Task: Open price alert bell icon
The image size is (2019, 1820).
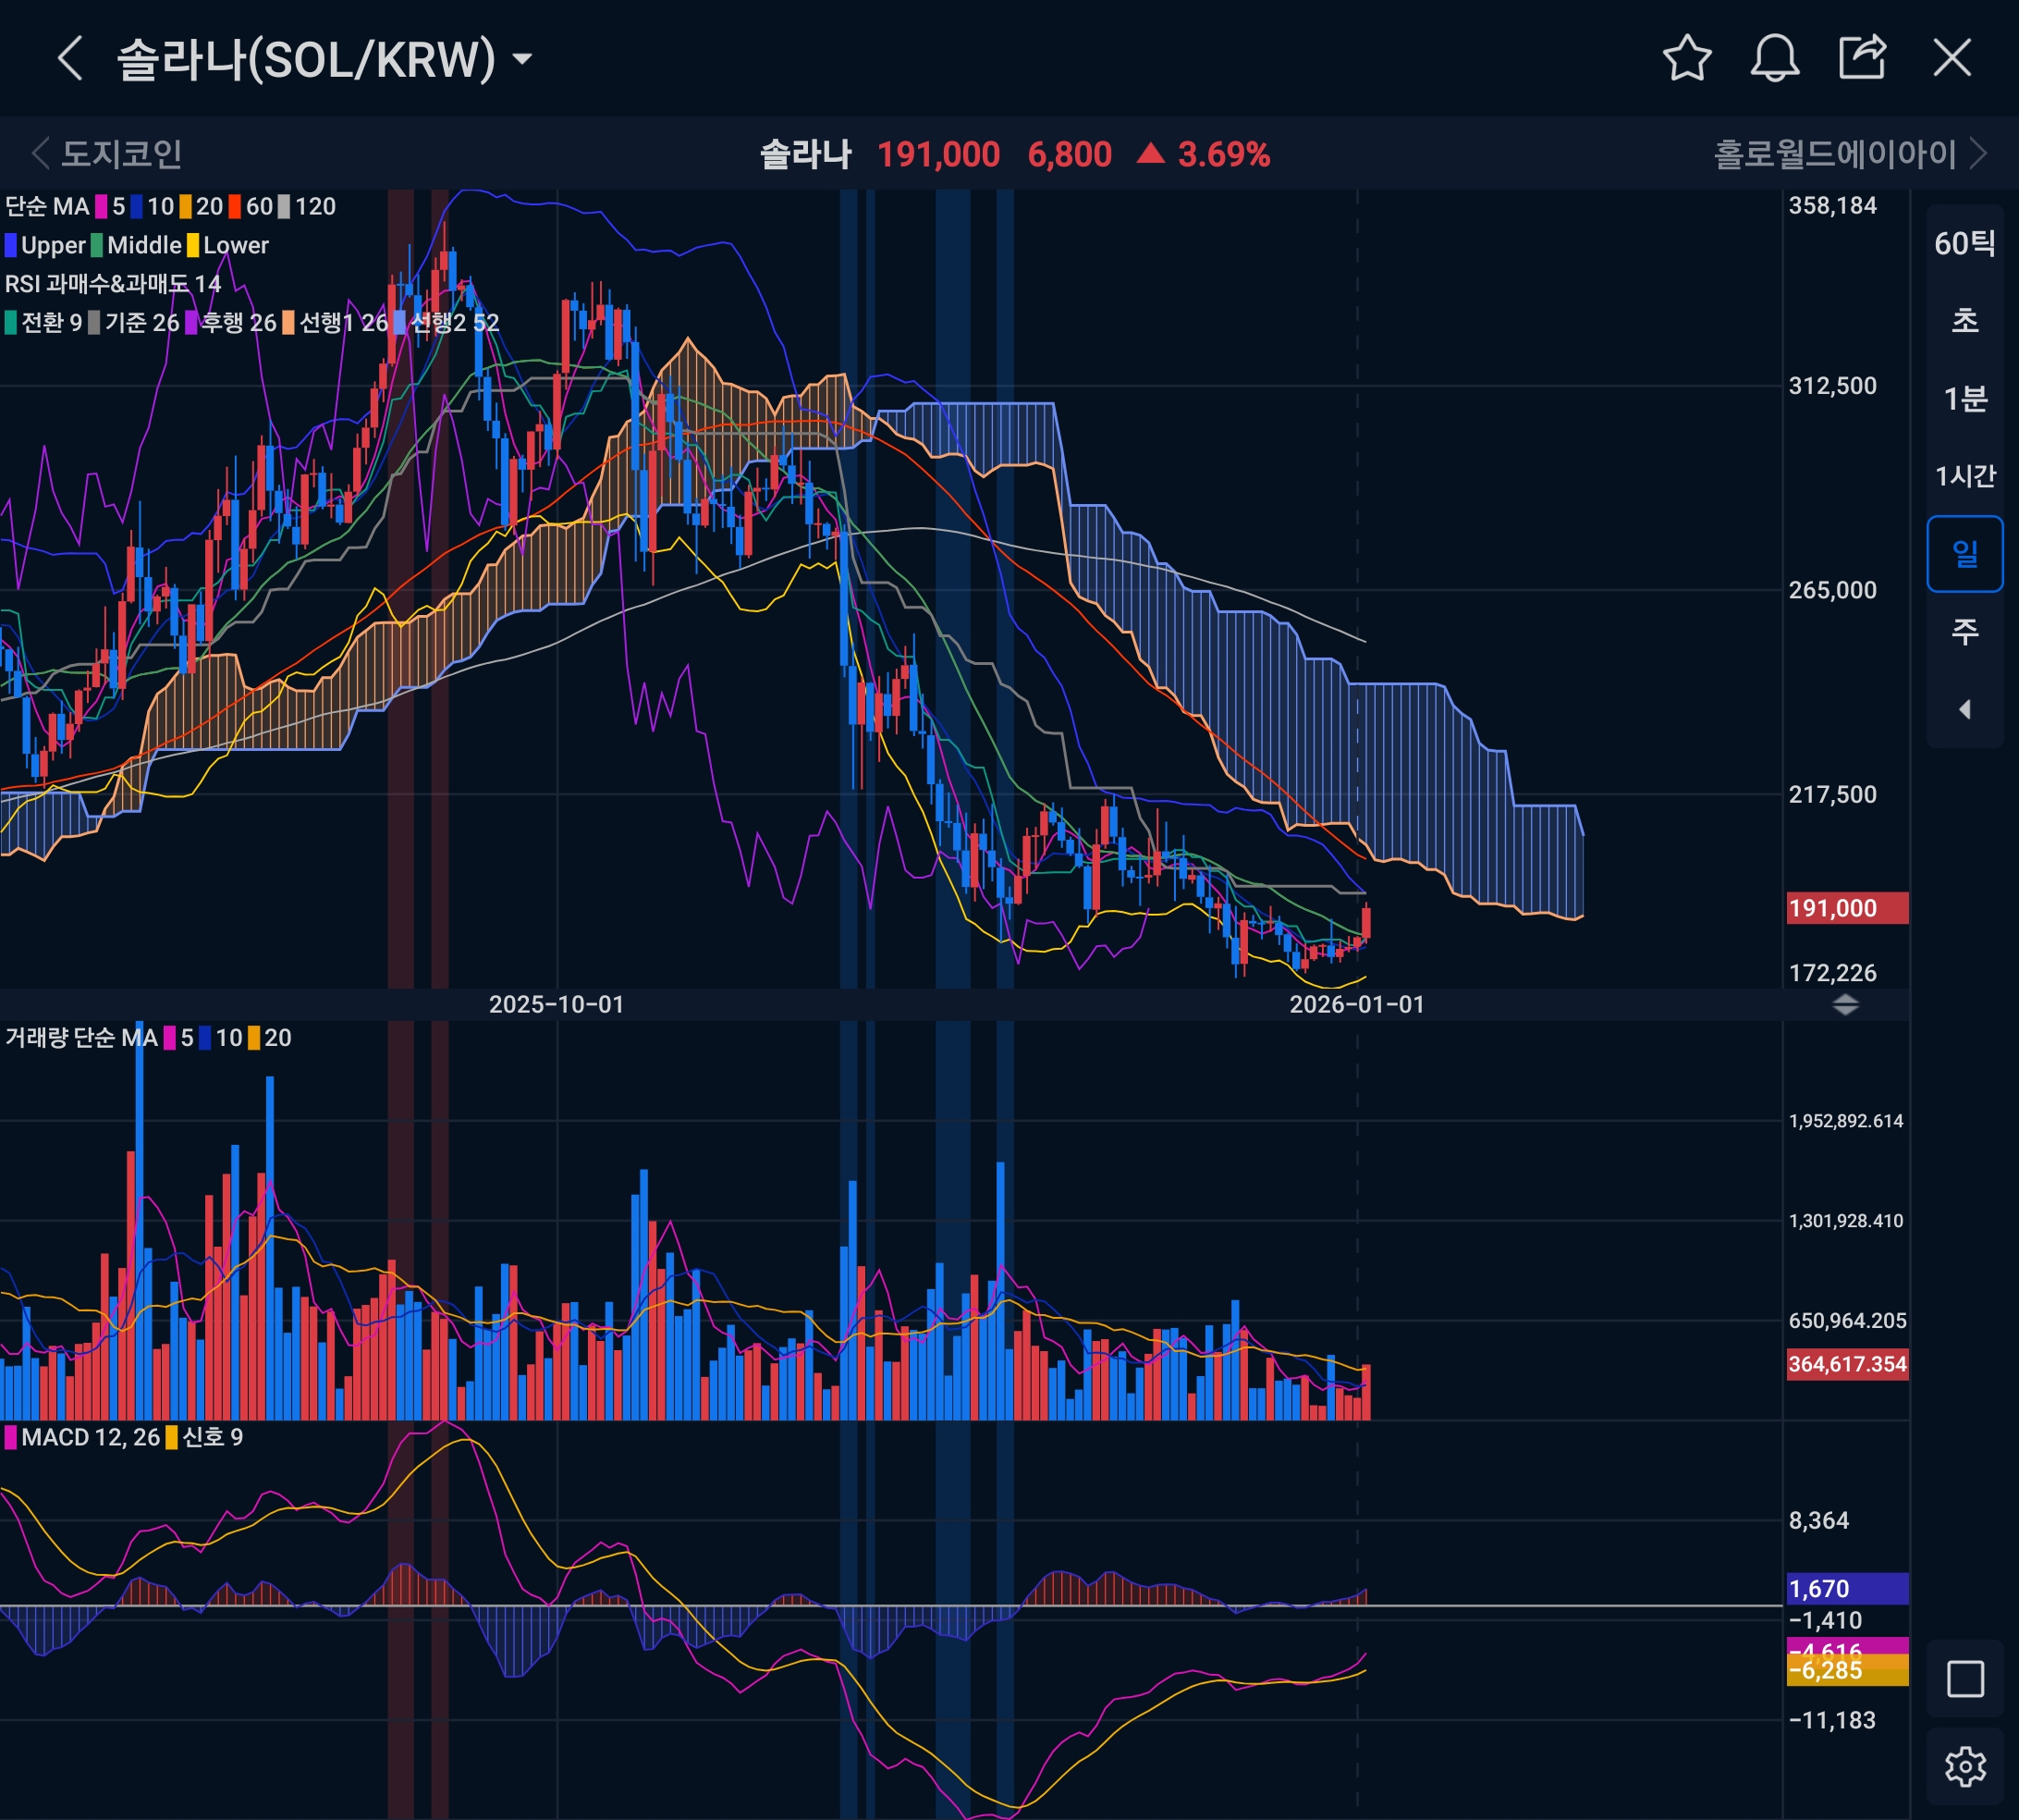Action: 1774,58
